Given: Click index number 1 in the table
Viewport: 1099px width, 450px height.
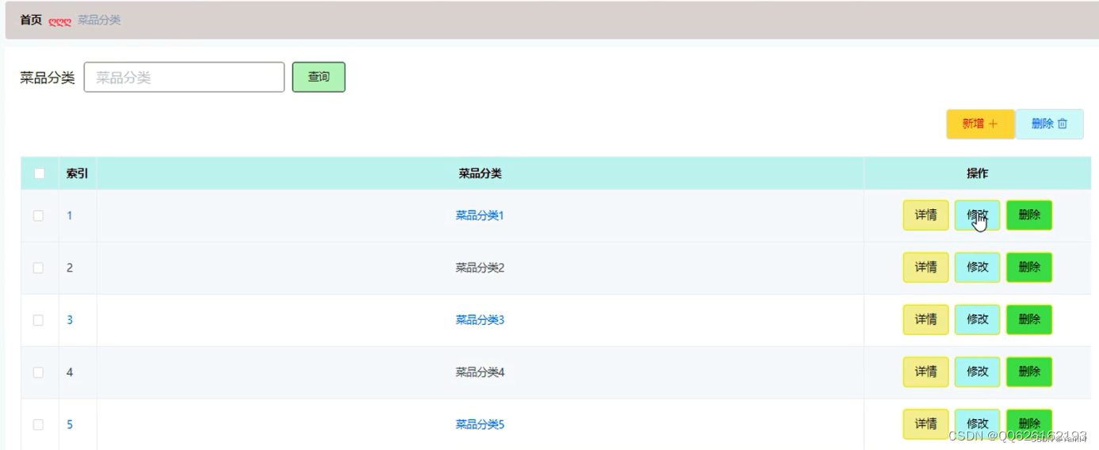Looking at the screenshot, I should click(x=70, y=215).
